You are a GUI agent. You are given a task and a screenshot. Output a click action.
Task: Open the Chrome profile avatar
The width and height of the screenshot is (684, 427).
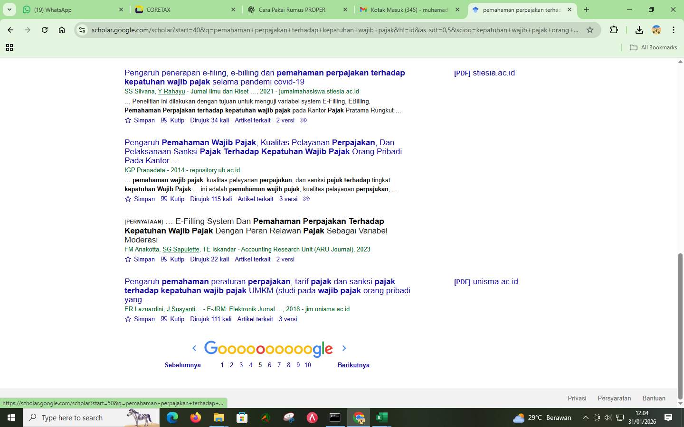656,30
